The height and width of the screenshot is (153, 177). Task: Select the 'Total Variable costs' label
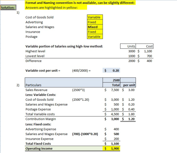tap(40, 114)
